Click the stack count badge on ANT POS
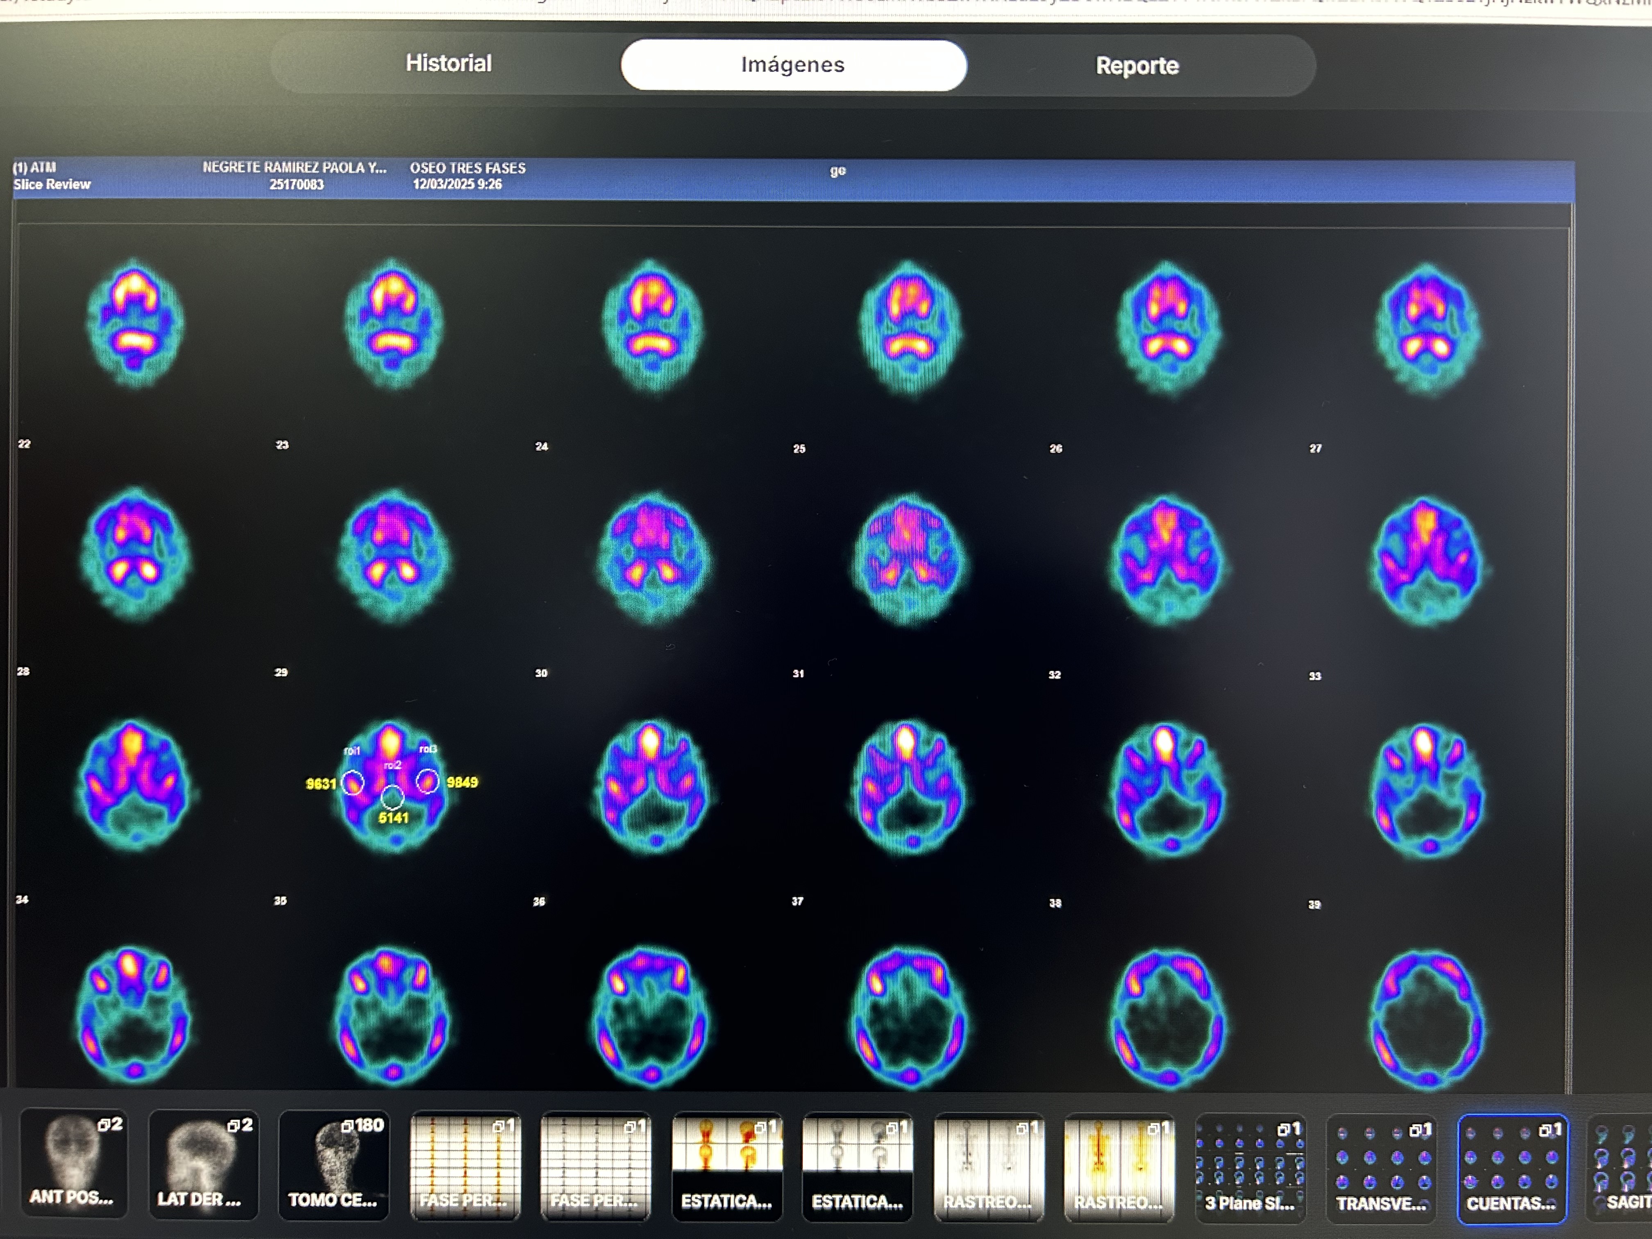Viewport: 1652px width, 1239px height. (110, 1124)
